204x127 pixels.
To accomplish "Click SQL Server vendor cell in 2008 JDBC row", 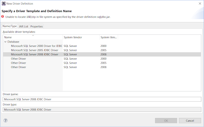I will click(x=70, y=54).
